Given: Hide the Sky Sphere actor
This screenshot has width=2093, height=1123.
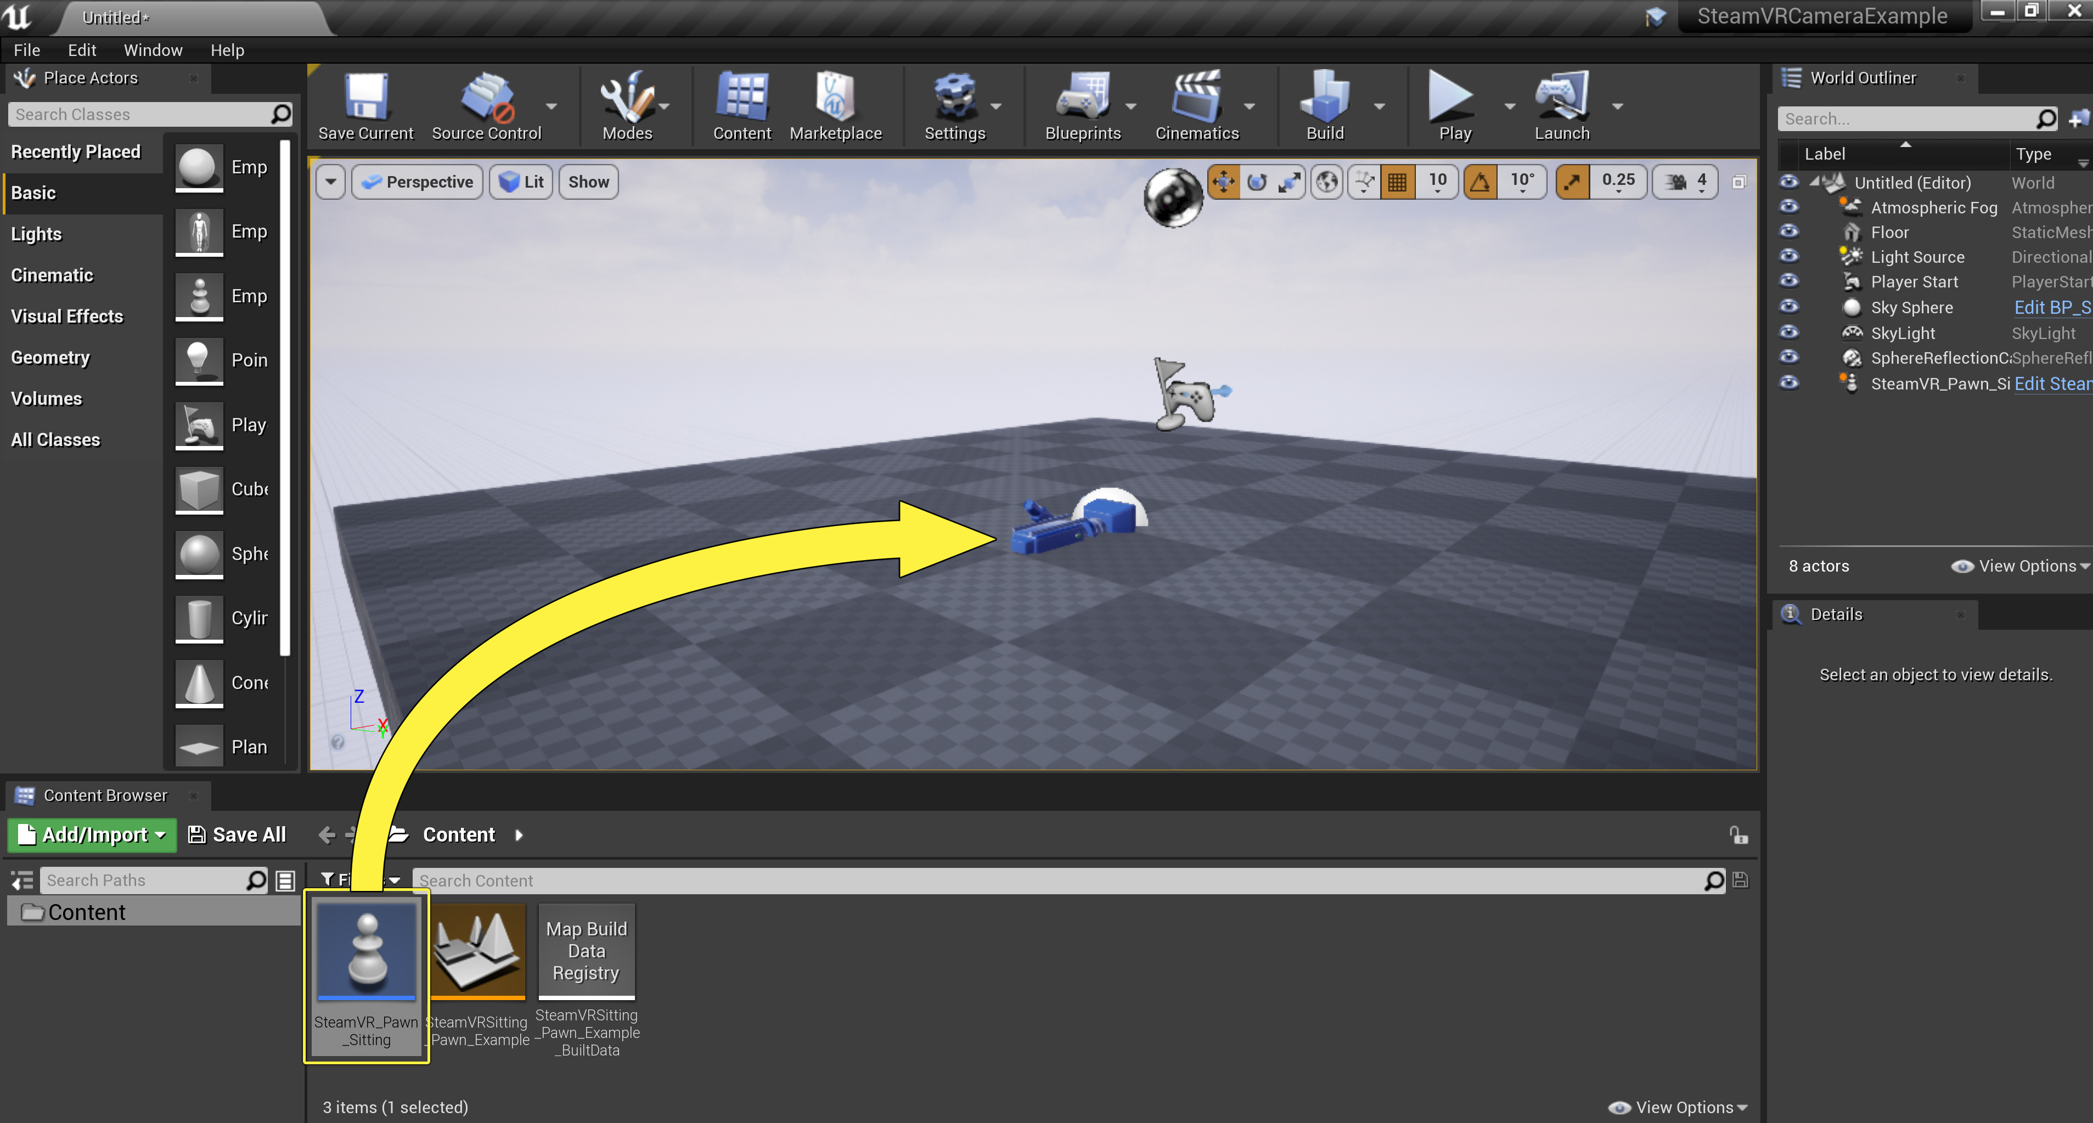Looking at the screenshot, I should tap(1790, 307).
